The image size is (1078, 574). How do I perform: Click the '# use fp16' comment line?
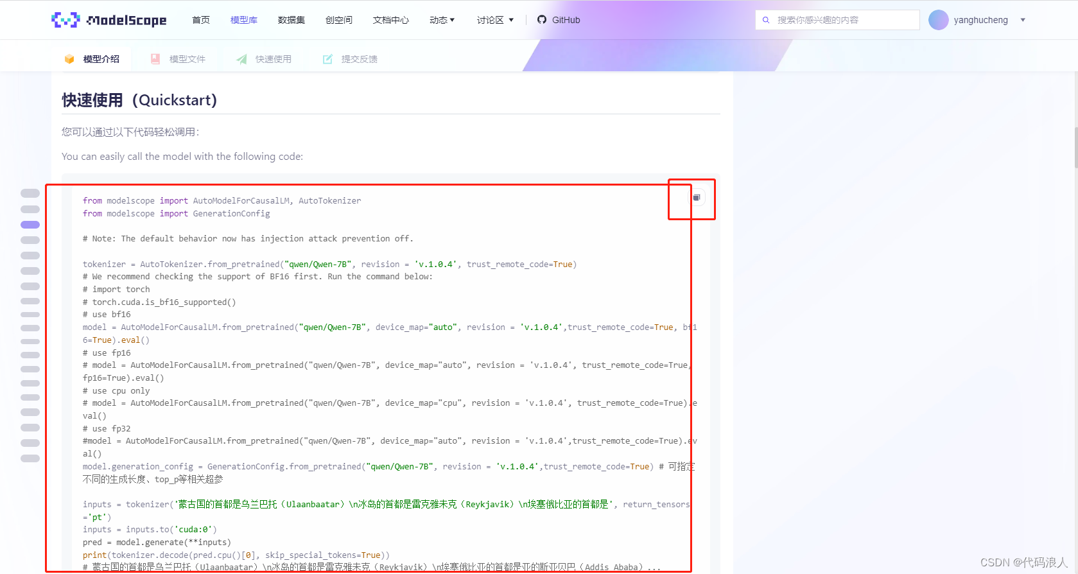[107, 353]
